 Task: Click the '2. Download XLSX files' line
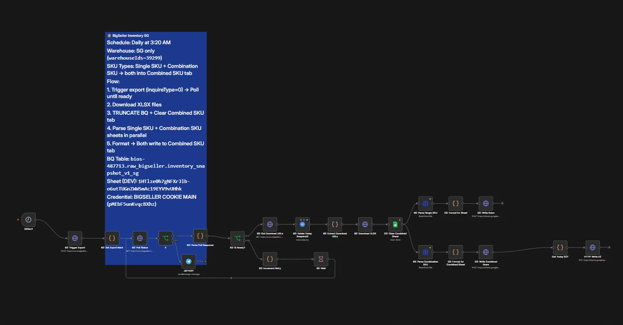pos(134,105)
